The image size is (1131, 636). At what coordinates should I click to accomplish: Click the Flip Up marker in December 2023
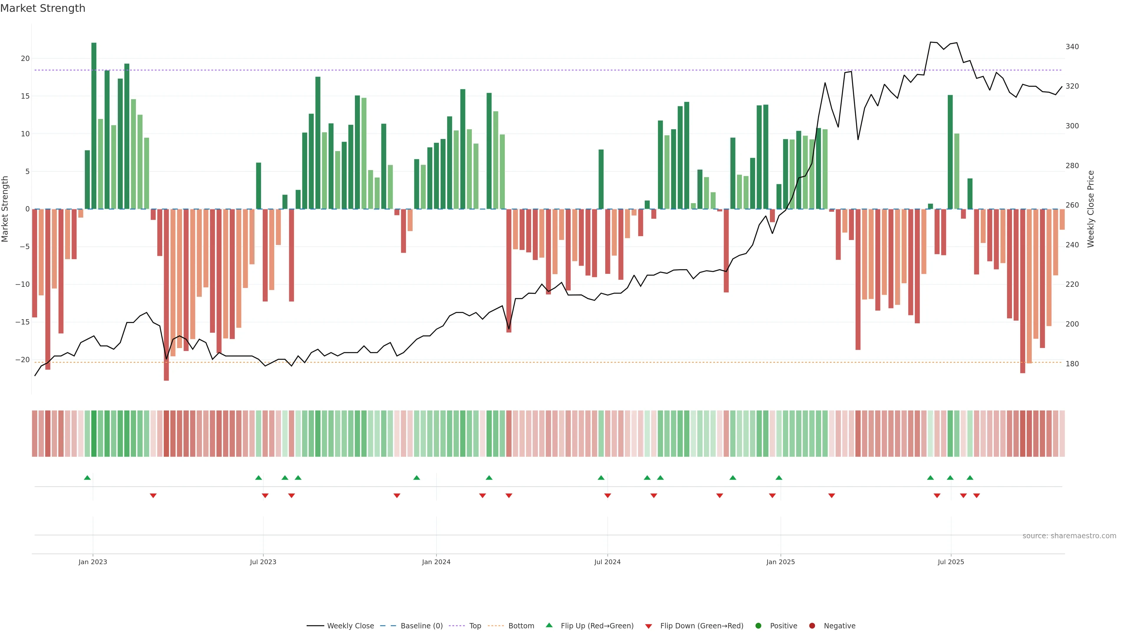pos(417,478)
